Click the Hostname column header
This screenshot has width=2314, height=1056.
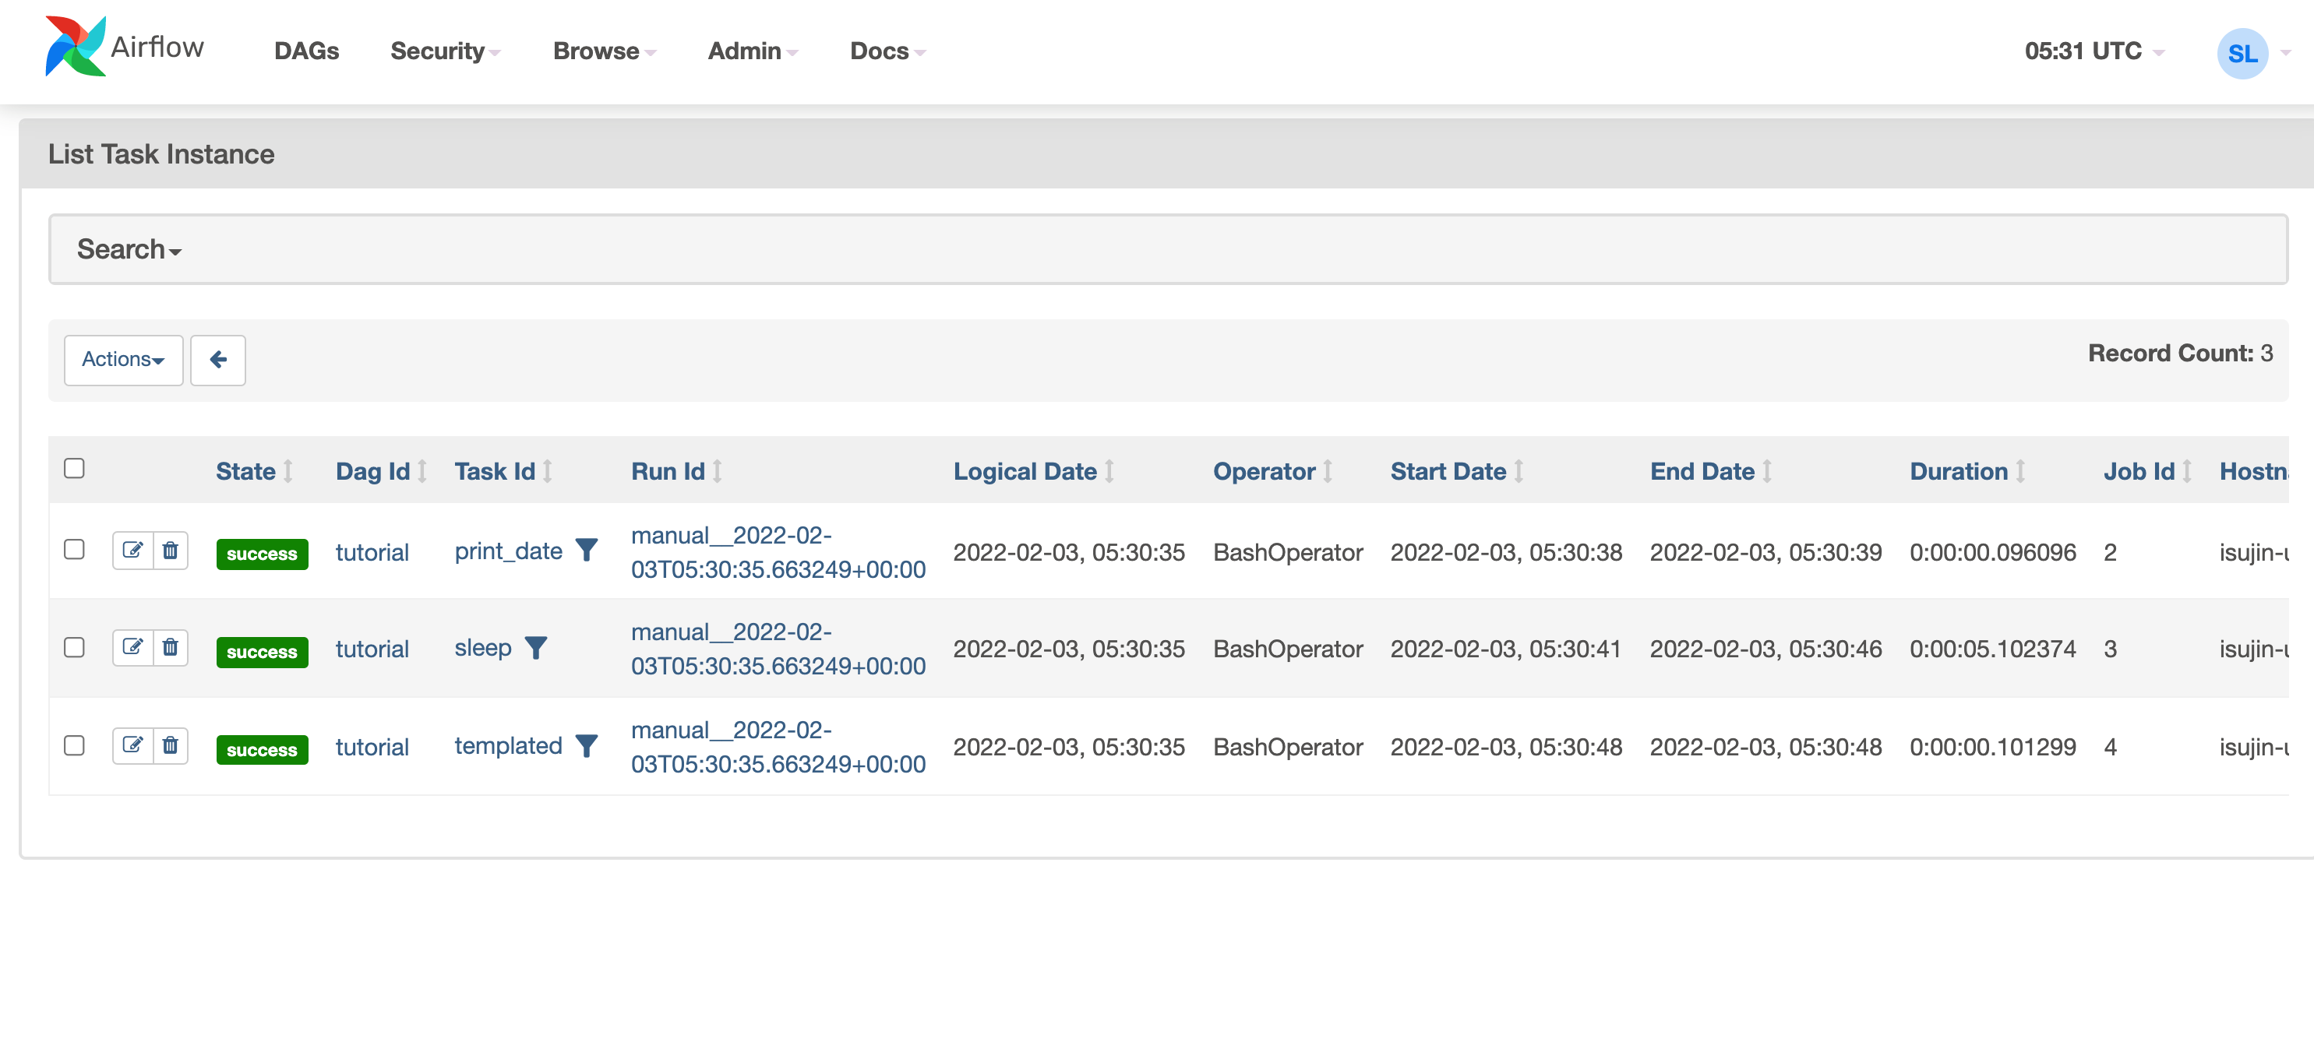pyautogui.click(x=2254, y=471)
